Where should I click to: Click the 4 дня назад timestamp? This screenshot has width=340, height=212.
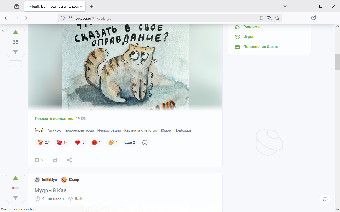[53, 199]
